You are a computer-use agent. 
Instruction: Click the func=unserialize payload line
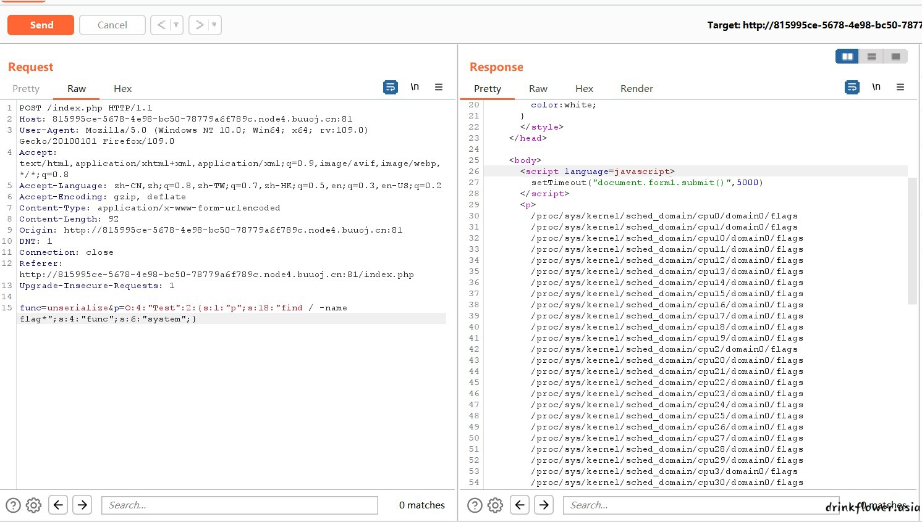tap(184, 313)
